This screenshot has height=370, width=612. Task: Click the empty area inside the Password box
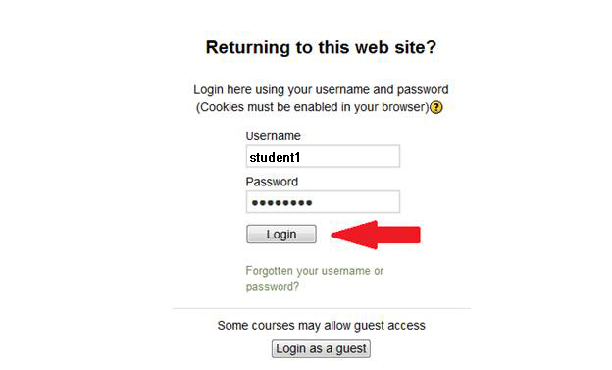tap(356, 202)
